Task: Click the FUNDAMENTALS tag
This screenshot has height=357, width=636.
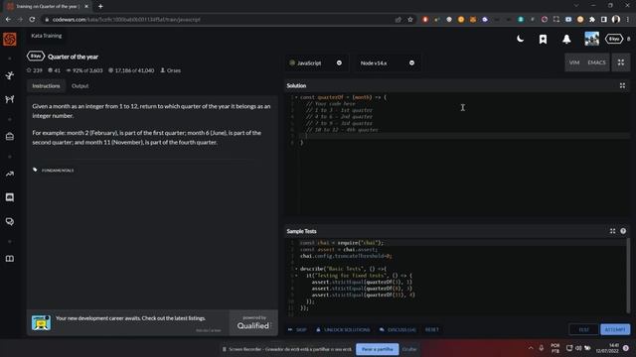Action: click(58, 171)
